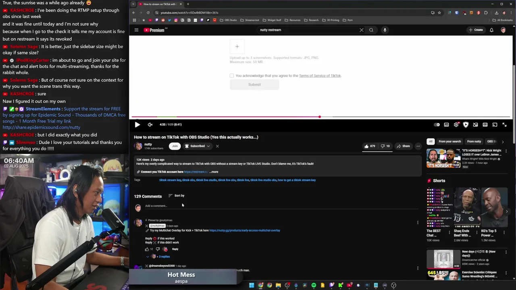Open the browser tab search dropdown

(x=133, y=4)
